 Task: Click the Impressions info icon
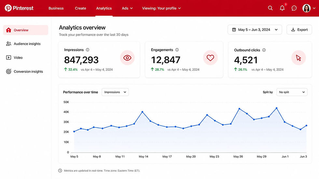(x=88, y=50)
